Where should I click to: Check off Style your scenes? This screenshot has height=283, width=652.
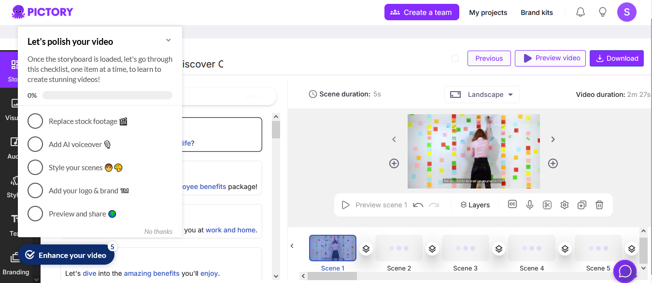[x=35, y=167]
